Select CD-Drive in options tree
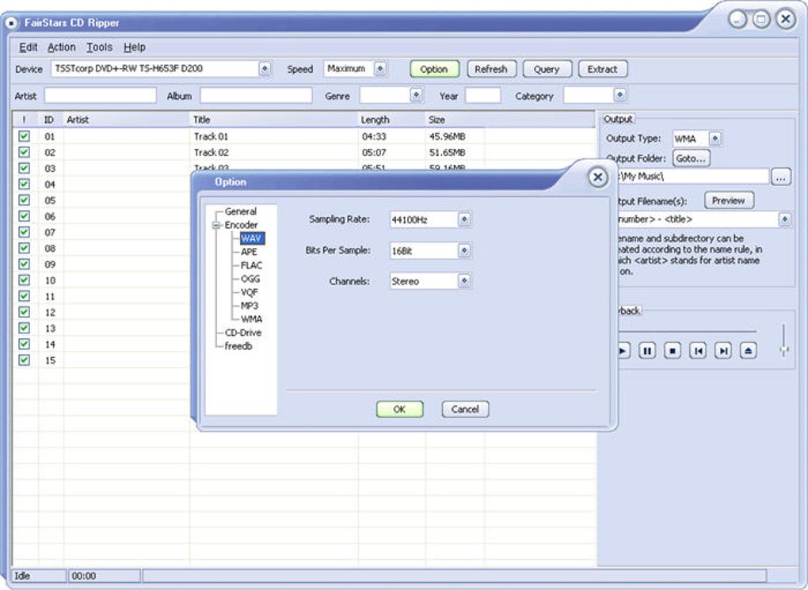The width and height of the screenshot is (808, 590). 242,333
